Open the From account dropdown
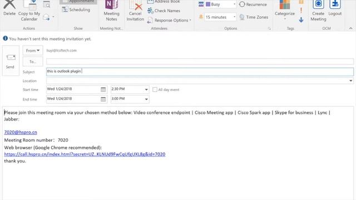 (x=33, y=51)
